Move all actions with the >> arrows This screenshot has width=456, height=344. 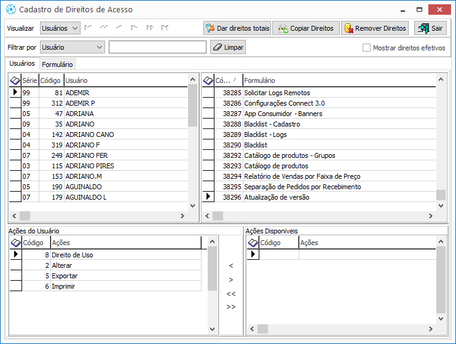231,307
